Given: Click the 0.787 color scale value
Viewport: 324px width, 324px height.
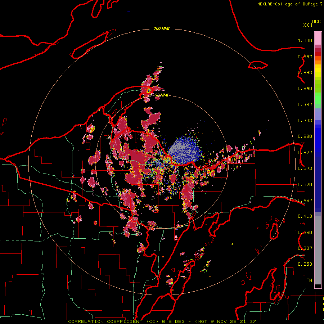Looking at the screenshot, I should (305, 104).
